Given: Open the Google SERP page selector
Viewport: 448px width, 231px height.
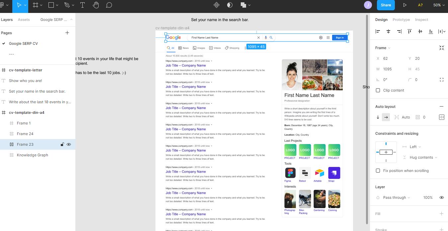Looking at the screenshot, I should tap(56, 20).
